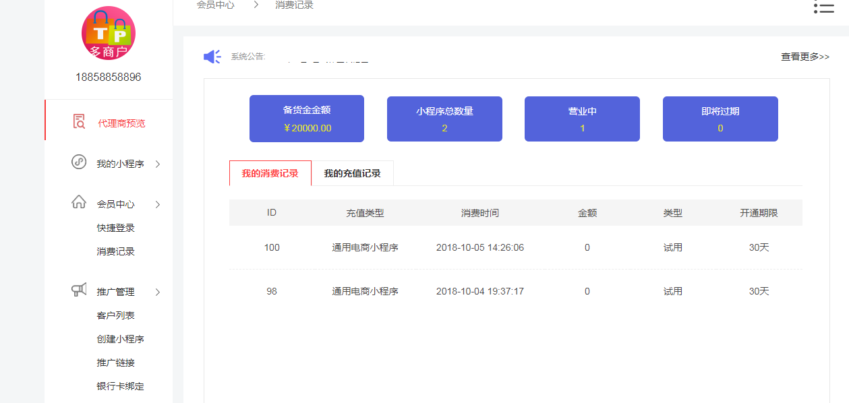The width and height of the screenshot is (849, 403).
Task: Open 创建小程序 sidebar item
Action: click(x=120, y=339)
